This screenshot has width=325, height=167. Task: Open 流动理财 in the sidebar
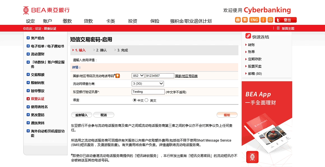(38, 54)
